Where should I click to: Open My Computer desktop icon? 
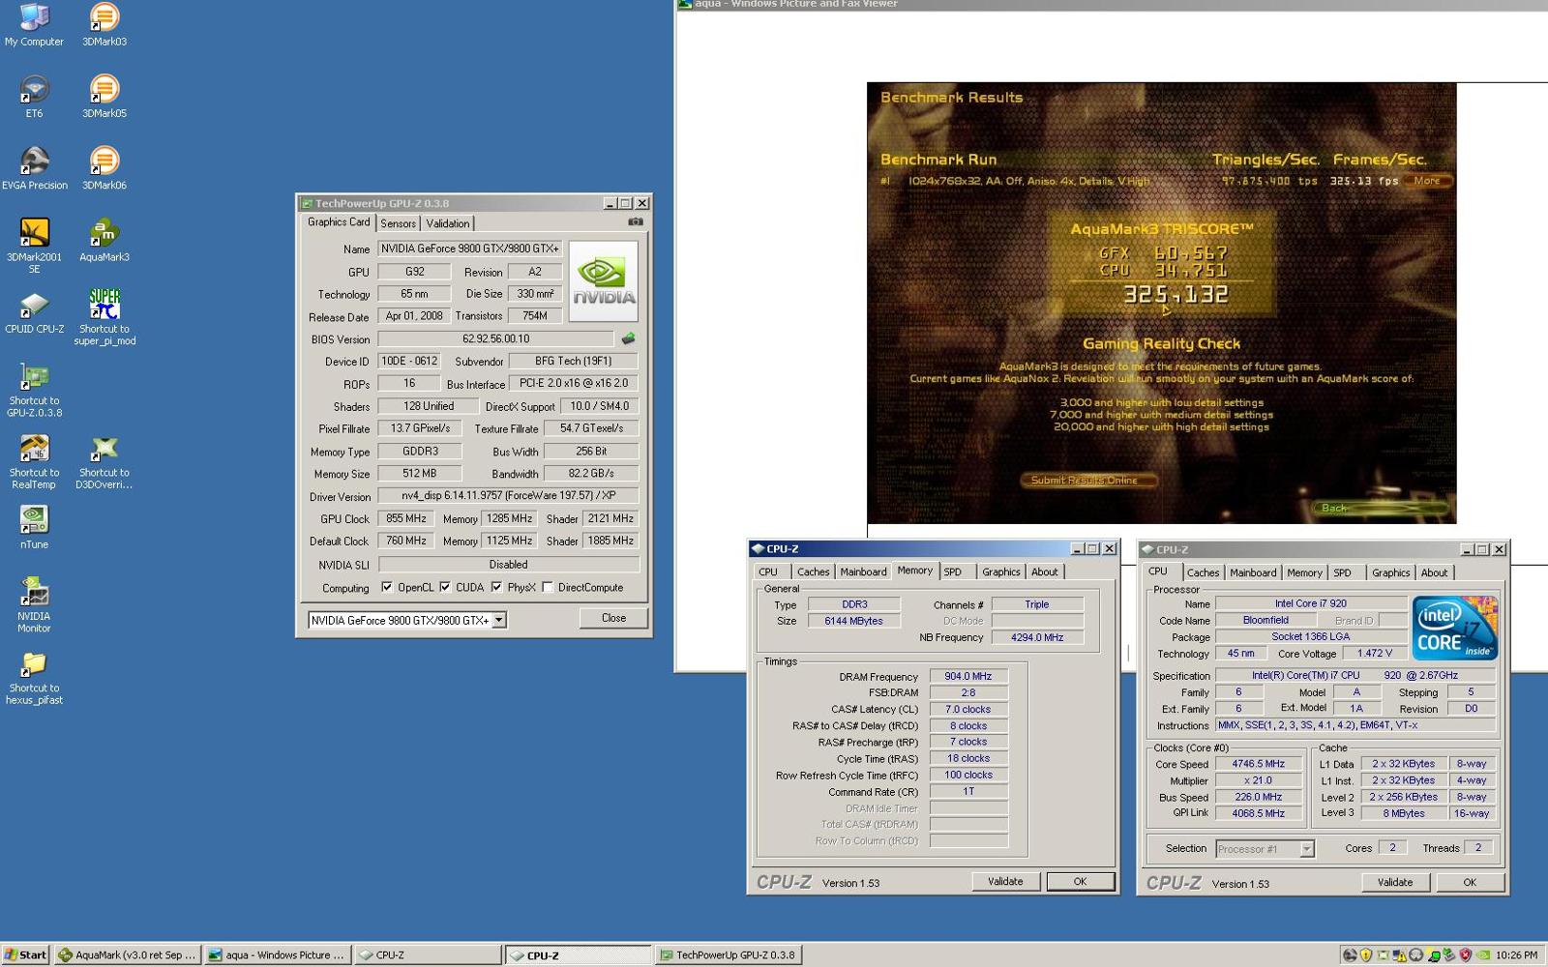34,23
